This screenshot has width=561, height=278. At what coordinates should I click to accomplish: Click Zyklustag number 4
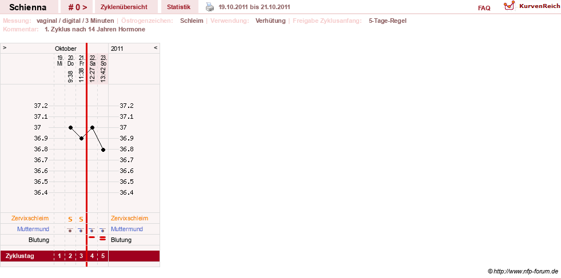point(92,256)
